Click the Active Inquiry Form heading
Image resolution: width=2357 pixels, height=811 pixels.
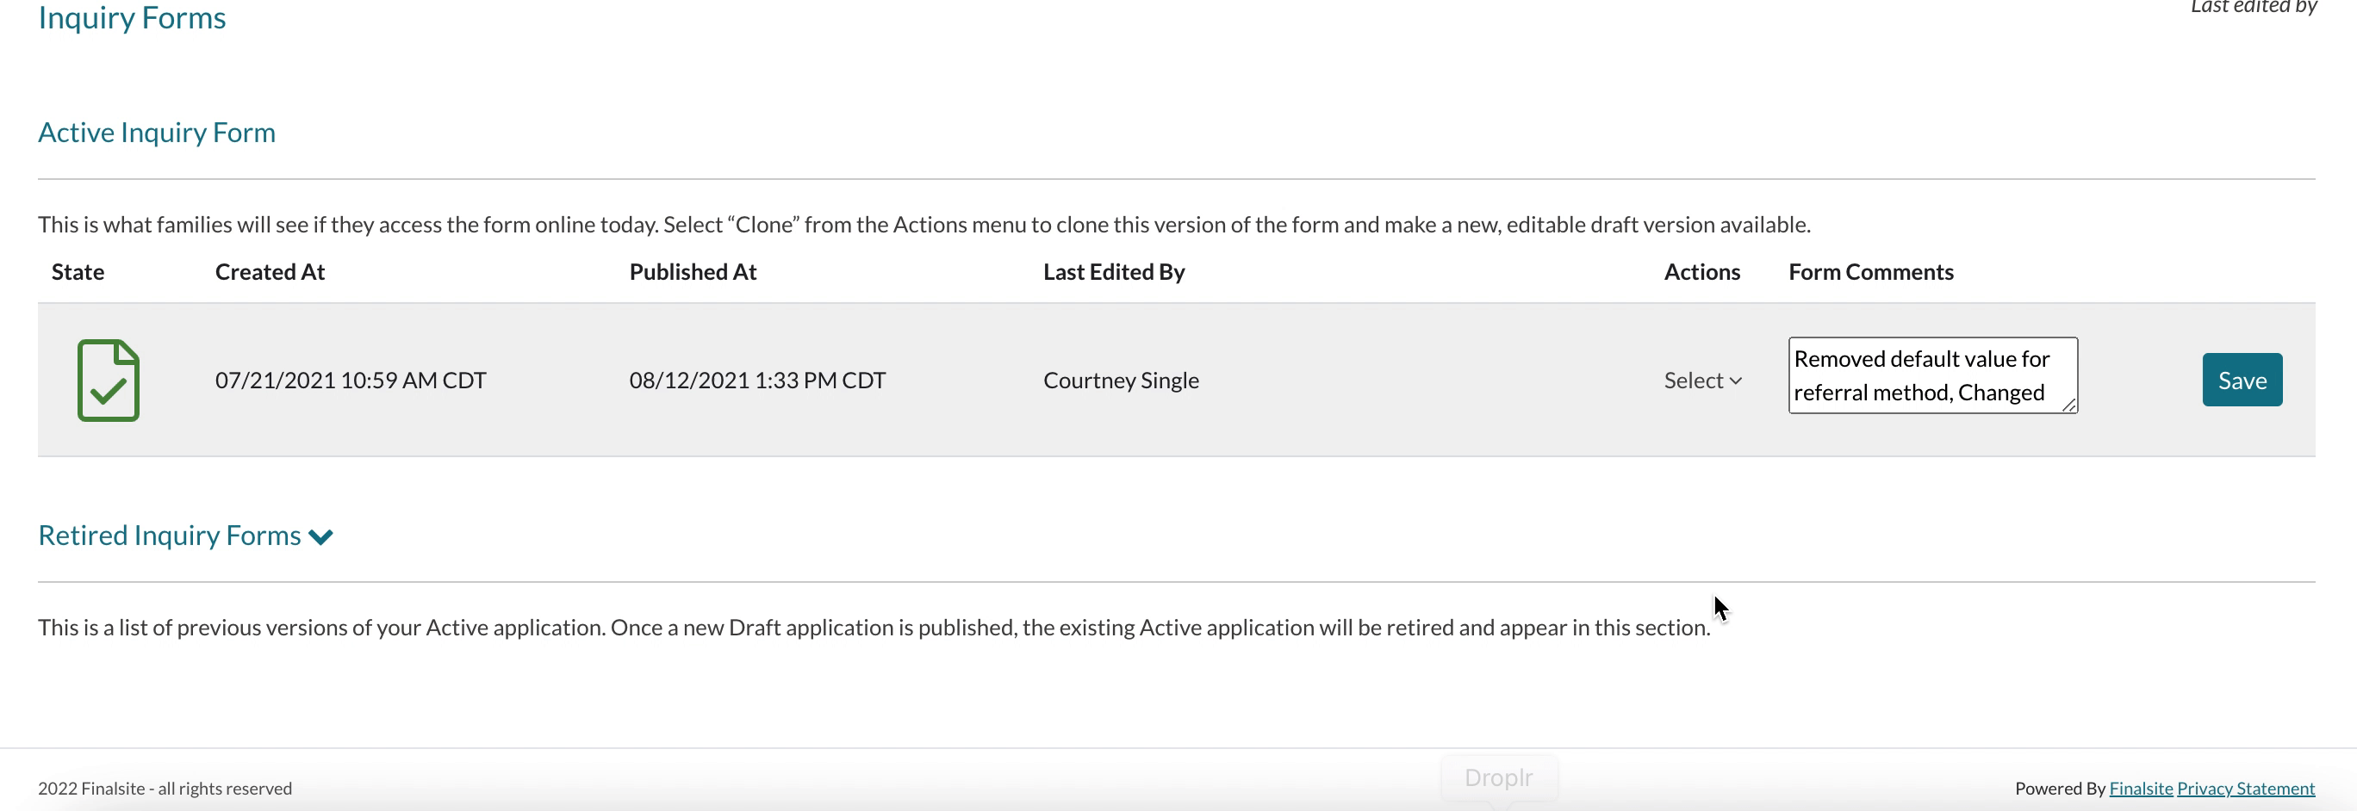click(x=157, y=133)
